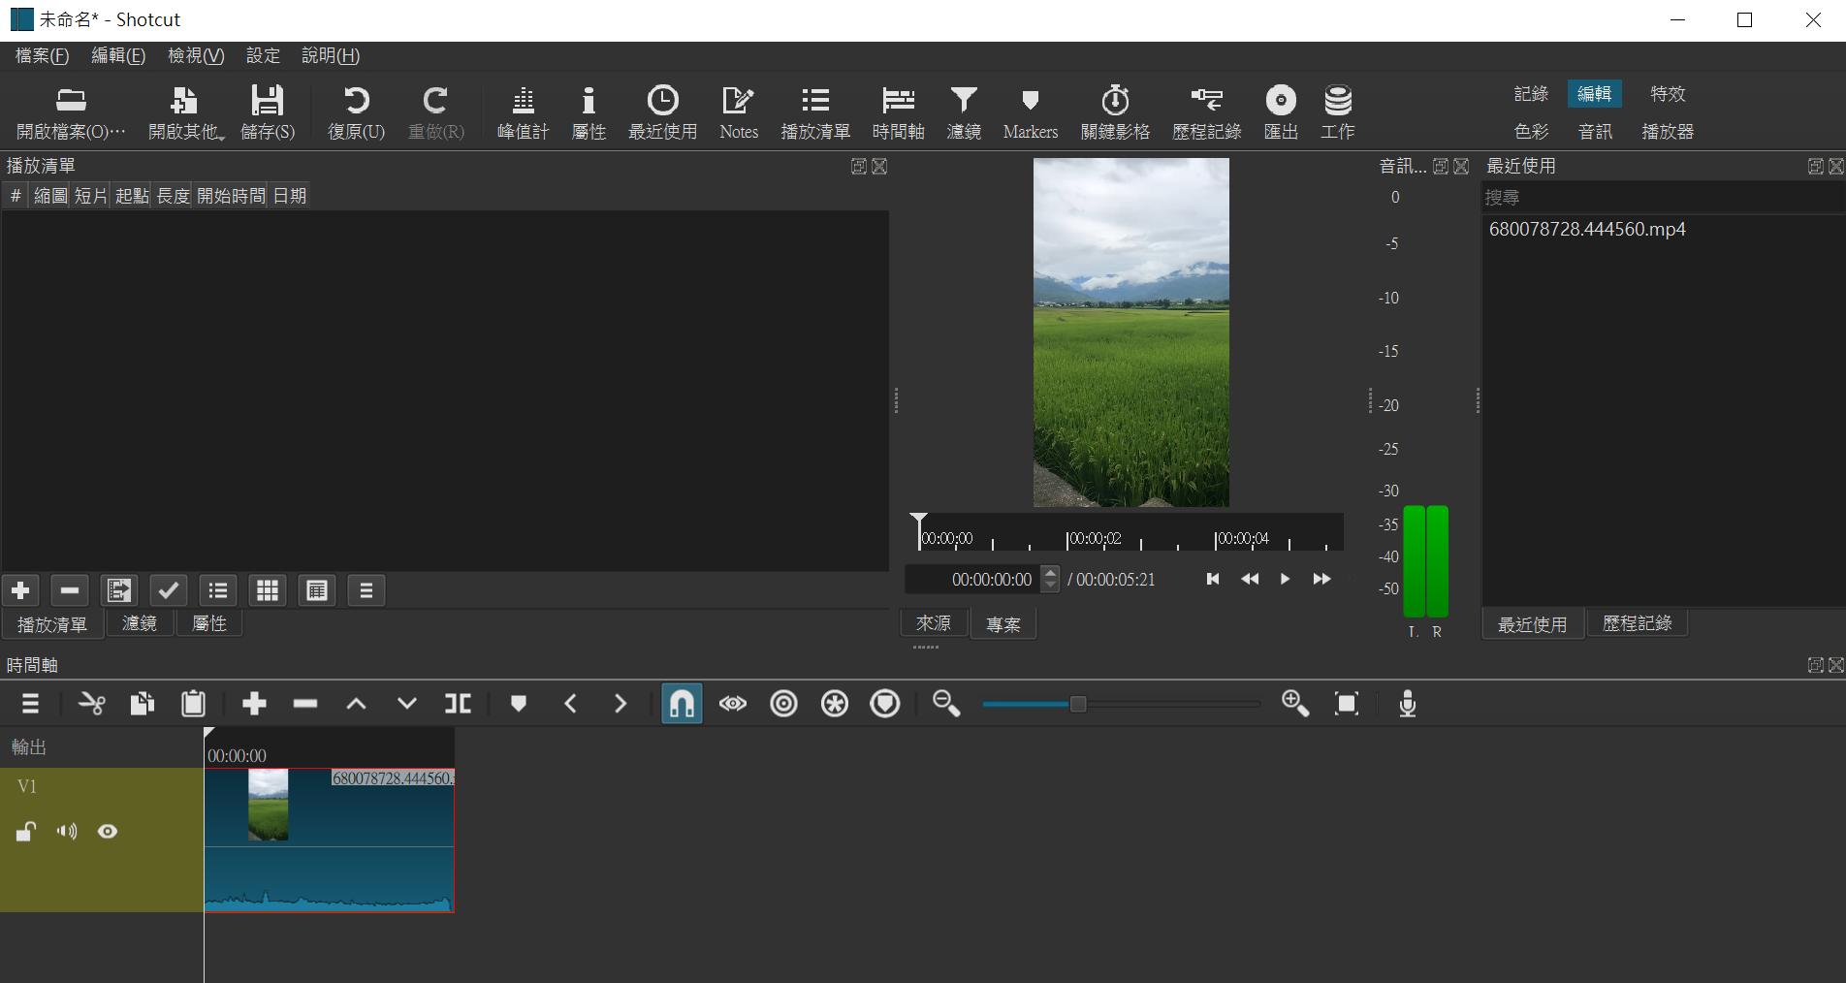The width and height of the screenshot is (1846, 983).
Task: Hide the V1 track with eye icon
Action: (108, 832)
